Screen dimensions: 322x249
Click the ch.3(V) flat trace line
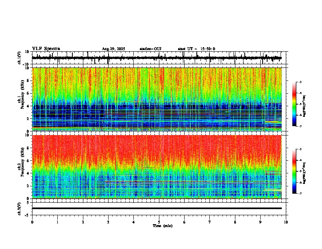coord(157,208)
